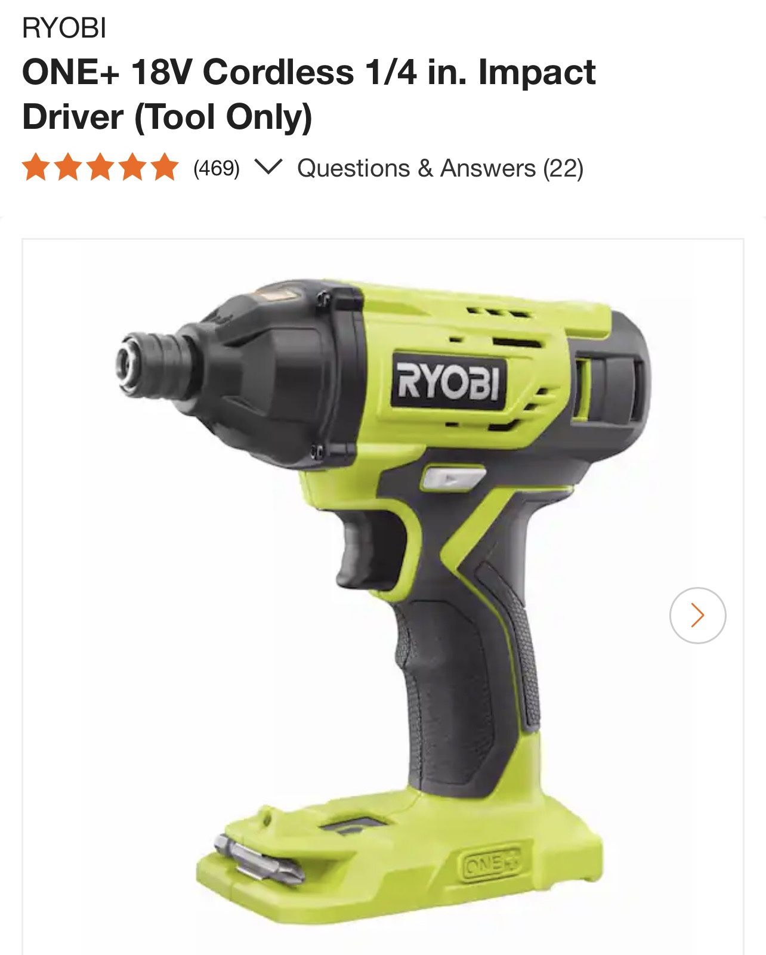Select the second orange rating star
Viewport: 766px width, 955px height.
tap(67, 168)
